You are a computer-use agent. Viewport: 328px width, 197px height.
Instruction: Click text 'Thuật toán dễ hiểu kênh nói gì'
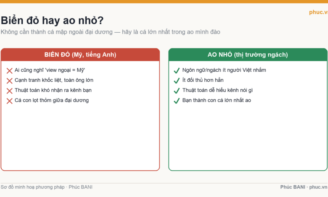pyautogui.click(x=217, y=90)
